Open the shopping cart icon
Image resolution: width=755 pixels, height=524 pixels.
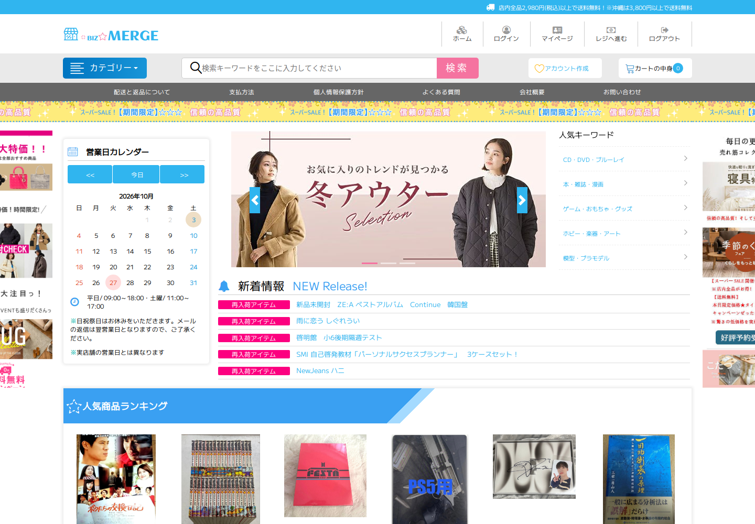click(x=630, y=69)
